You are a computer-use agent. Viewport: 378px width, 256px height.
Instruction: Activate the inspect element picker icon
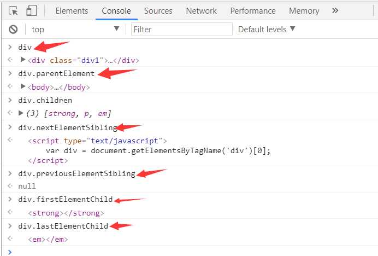point(13,11)
